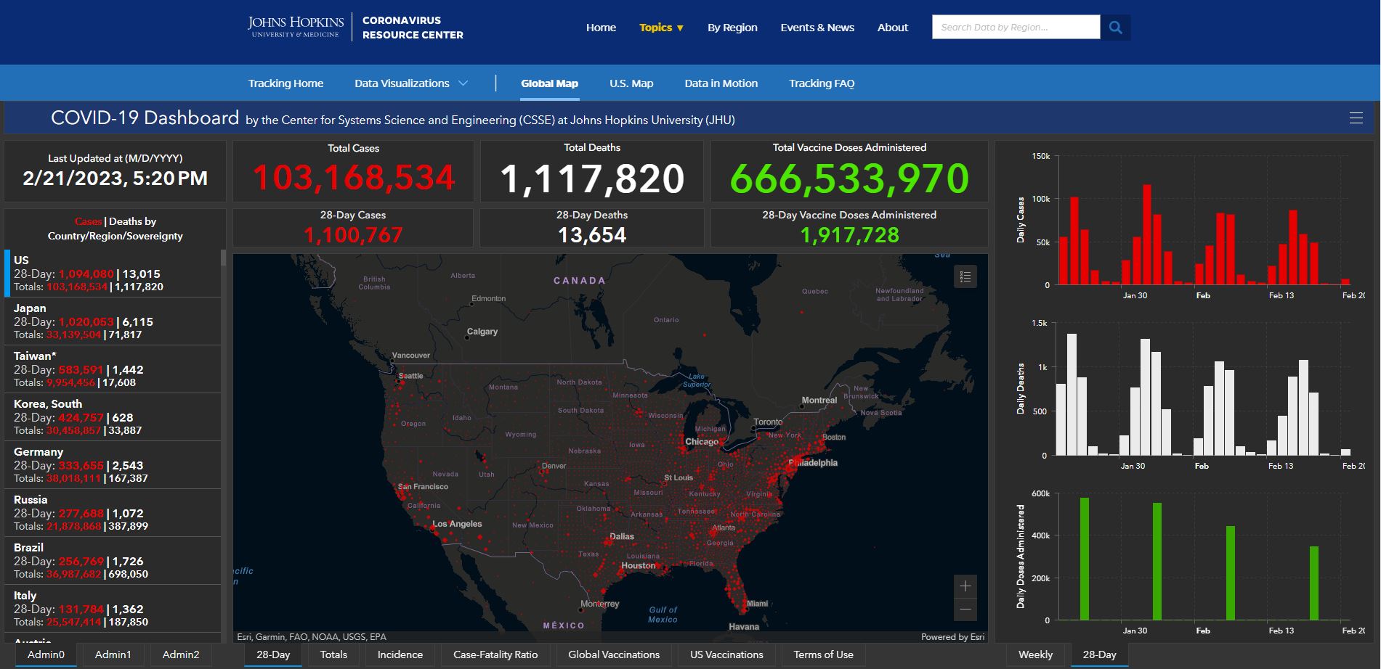
Task: Click the Los Angeles map label
Action: pyautogui.click(x=457, y=524)
